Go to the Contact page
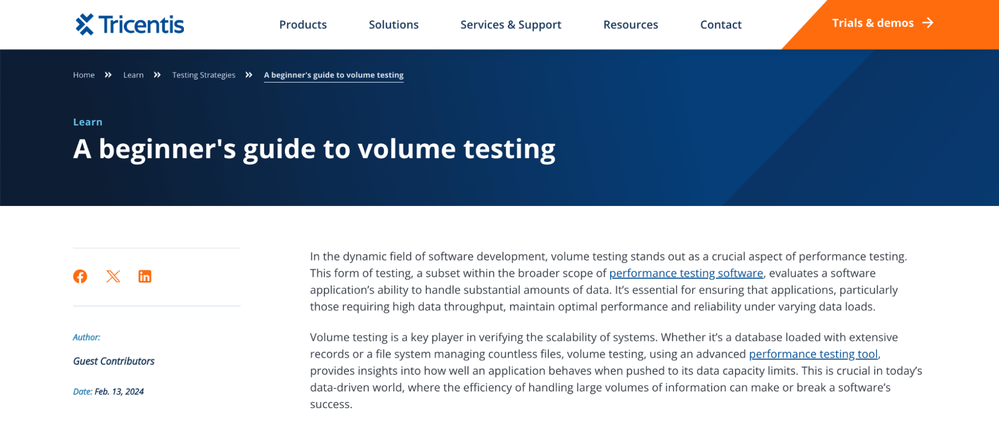Viewport: 999px width, 445px height. pyautogui.click(x=721, y=24)
